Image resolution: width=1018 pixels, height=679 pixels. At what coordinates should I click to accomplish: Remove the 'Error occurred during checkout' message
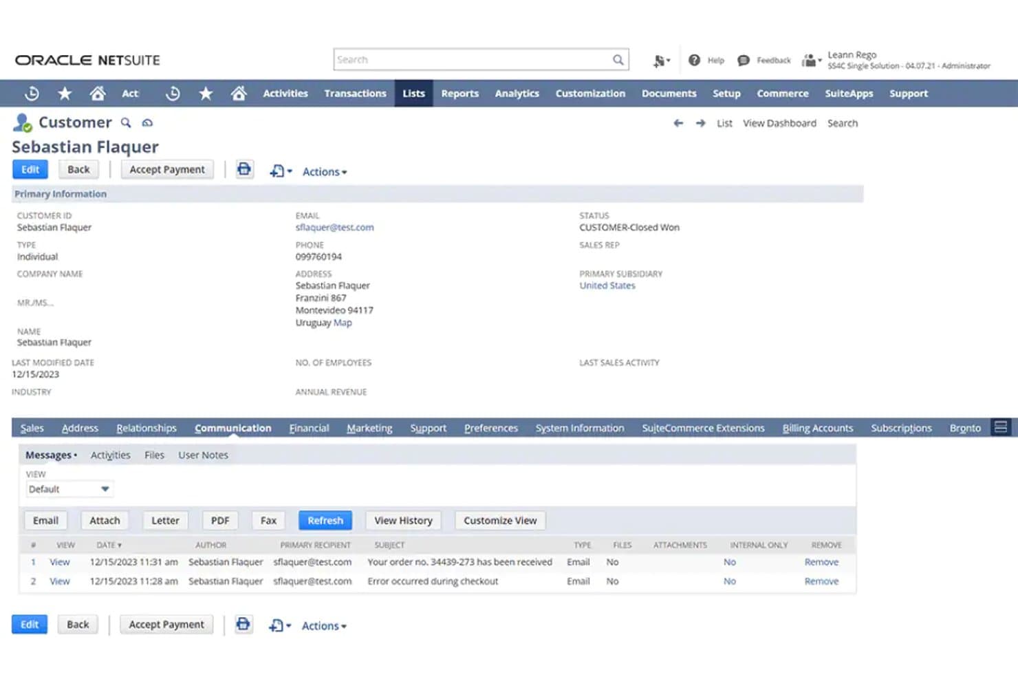821,581
